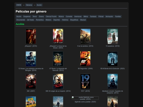143x107 pixels.
Task: Click the 13 Horas movie poster
Action: tap(31, 59)
